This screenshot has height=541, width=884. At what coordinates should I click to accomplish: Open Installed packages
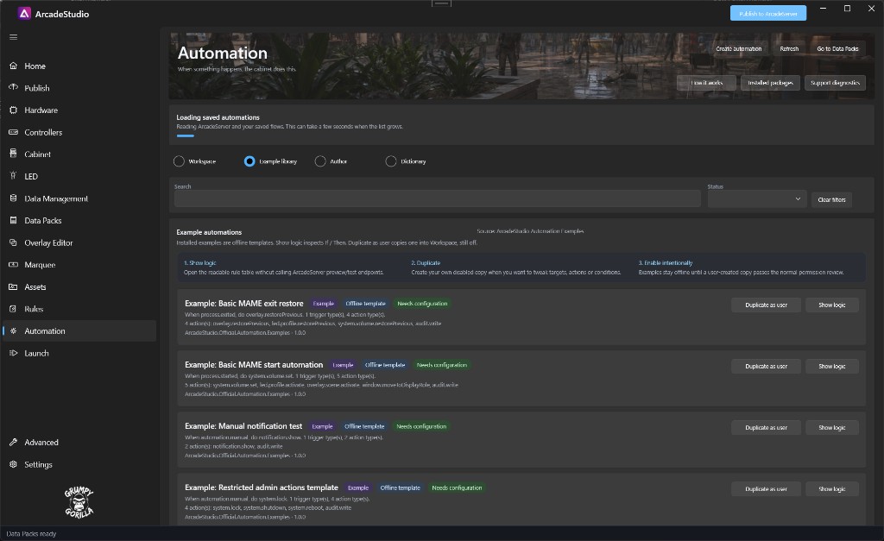(770, 83)
